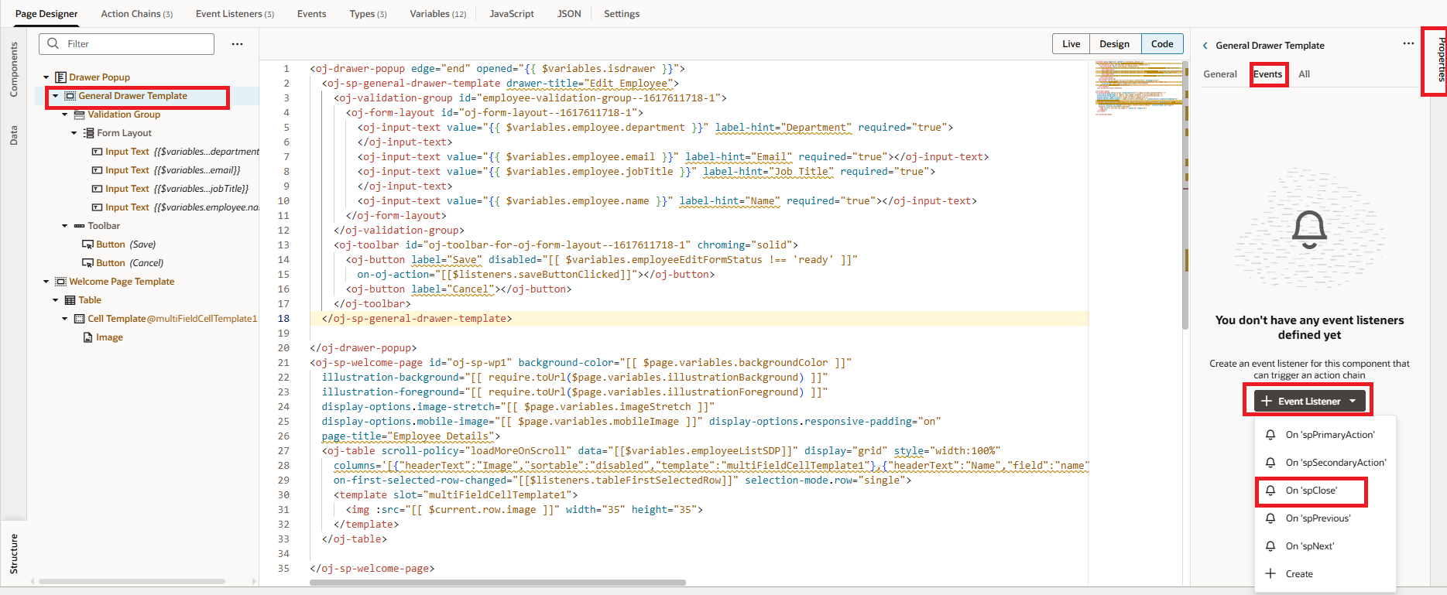1447x595 pixels.
Task: Click the Save button icon in tree
Action: [x=88, y=244]
